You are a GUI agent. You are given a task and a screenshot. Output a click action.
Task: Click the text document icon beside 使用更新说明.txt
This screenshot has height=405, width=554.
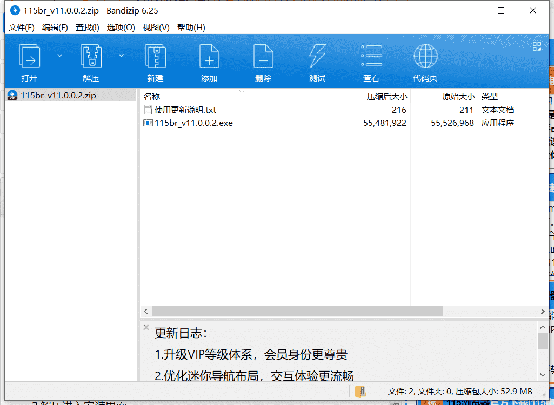pos(148,110)
